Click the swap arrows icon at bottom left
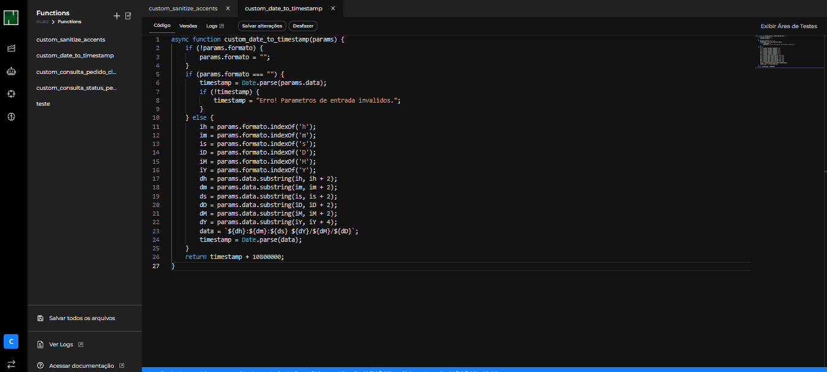Screen dimensions: 827x372 pyautogui.click(x=11, y=364)
